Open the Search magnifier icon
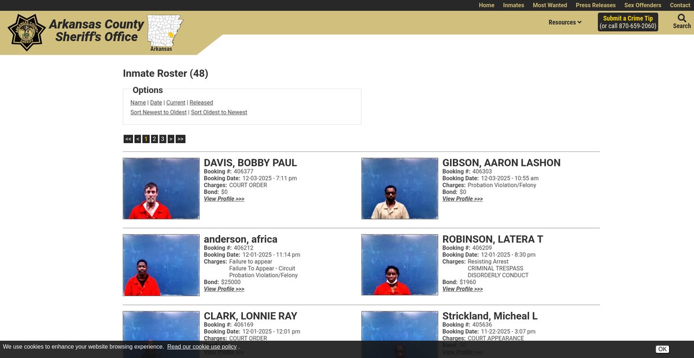694x358 pixels. point(682,18)
